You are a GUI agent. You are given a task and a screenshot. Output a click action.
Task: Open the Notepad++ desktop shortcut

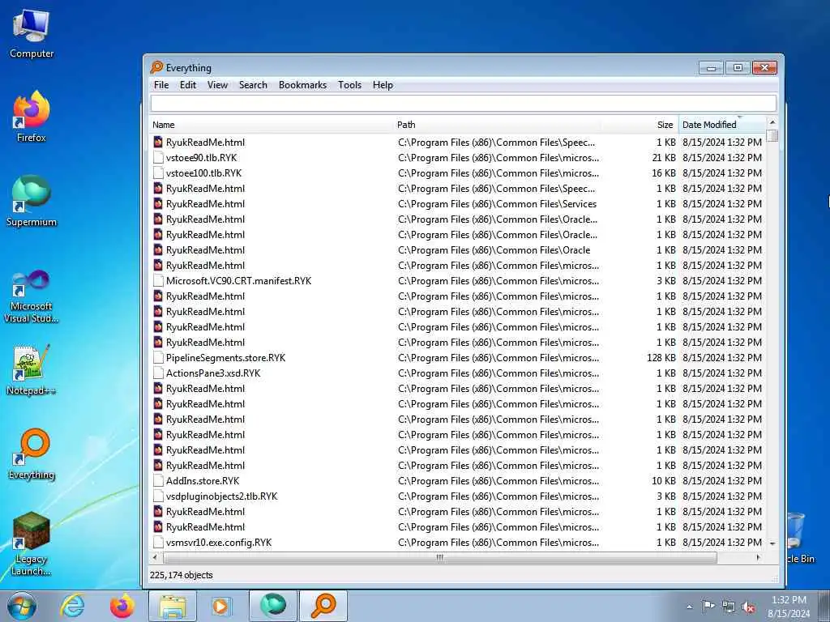(x=32, y=370)
